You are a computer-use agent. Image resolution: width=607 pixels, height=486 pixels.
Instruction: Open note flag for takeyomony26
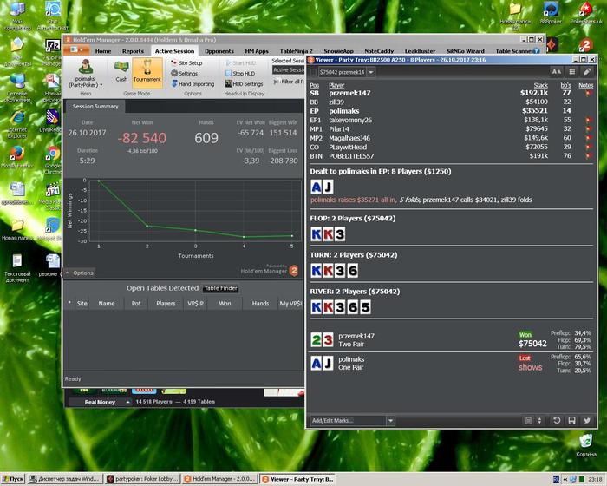[x=589, y=120]
